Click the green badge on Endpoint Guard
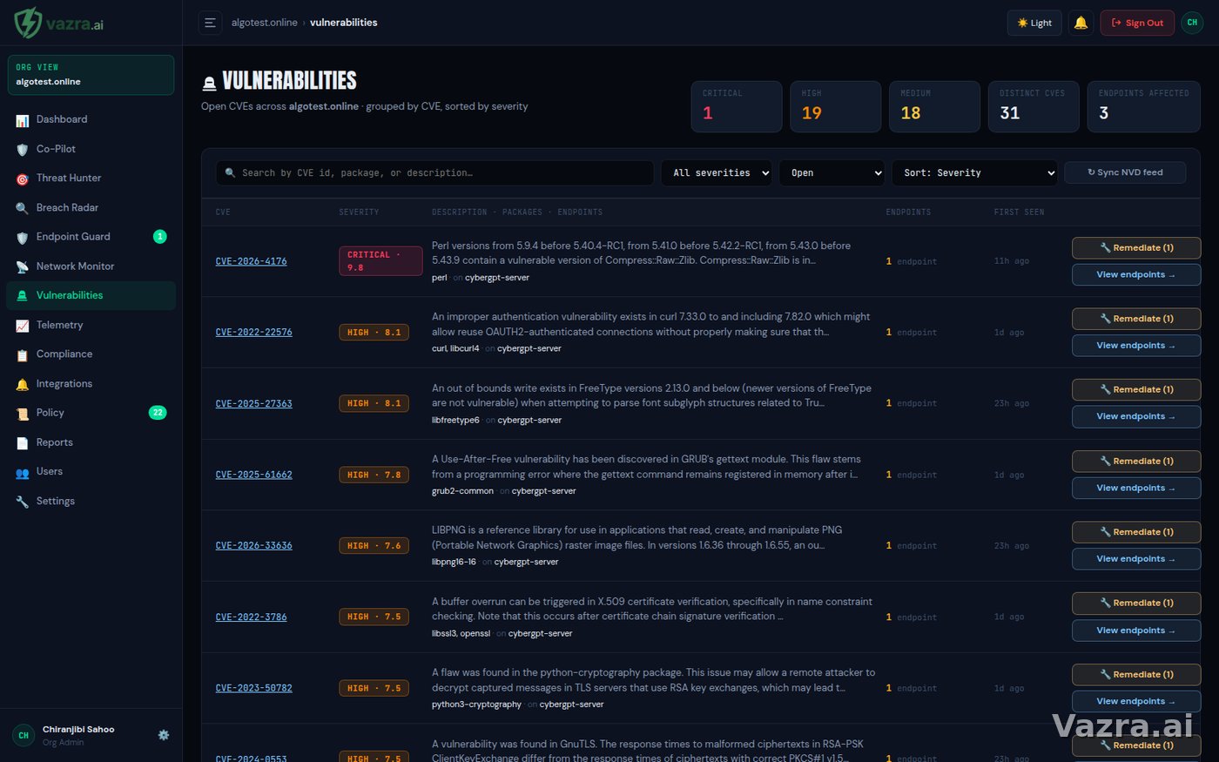The height and width of the screenshot is (762, 1219). [160, 237]
